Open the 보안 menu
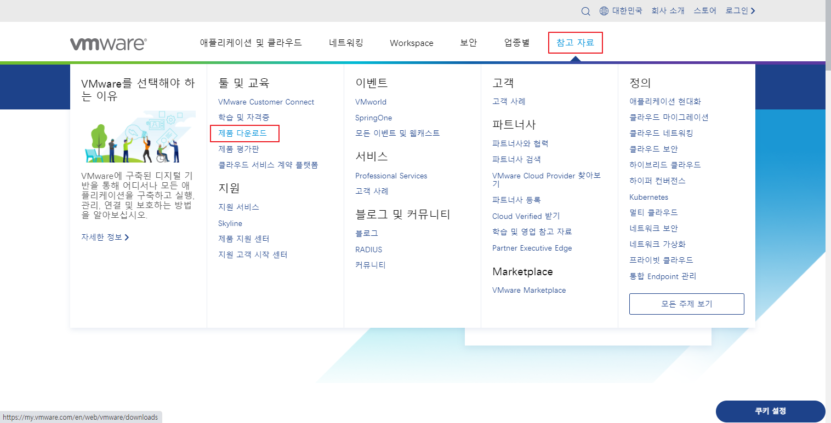This screenshot has height=423, width=831. pyautogui.click(x=469, y=43)
